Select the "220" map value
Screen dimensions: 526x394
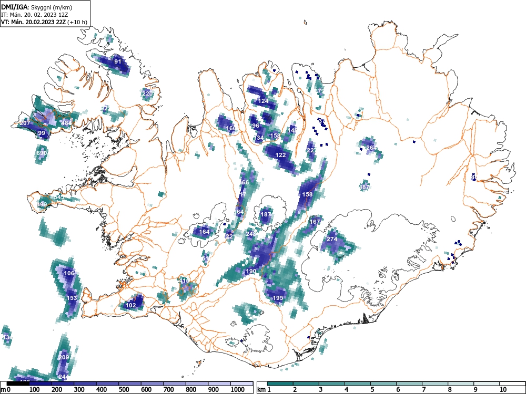pos(147,94)
